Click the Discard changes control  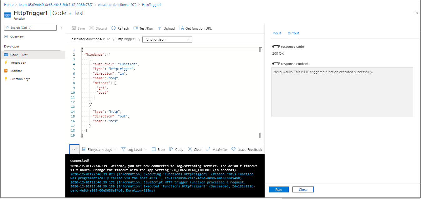98,28
